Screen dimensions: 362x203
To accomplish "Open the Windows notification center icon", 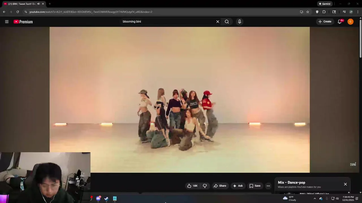I will coord(357,198).
